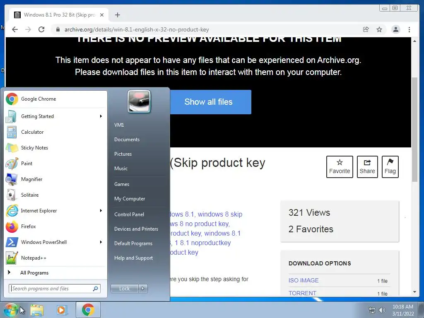
Task: Expand Windows PowerShell jump list arrow
Action: coord(101,242)
